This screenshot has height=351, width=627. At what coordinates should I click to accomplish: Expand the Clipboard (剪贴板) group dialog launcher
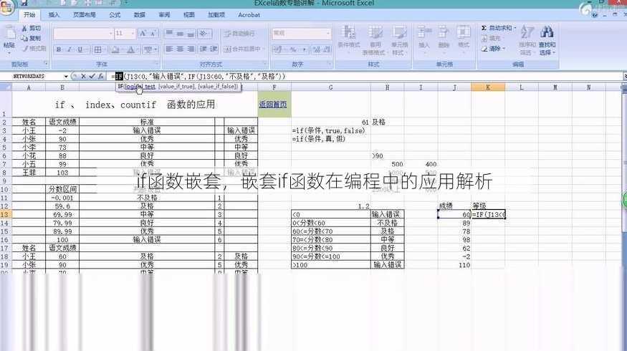(x=46, y=64)
